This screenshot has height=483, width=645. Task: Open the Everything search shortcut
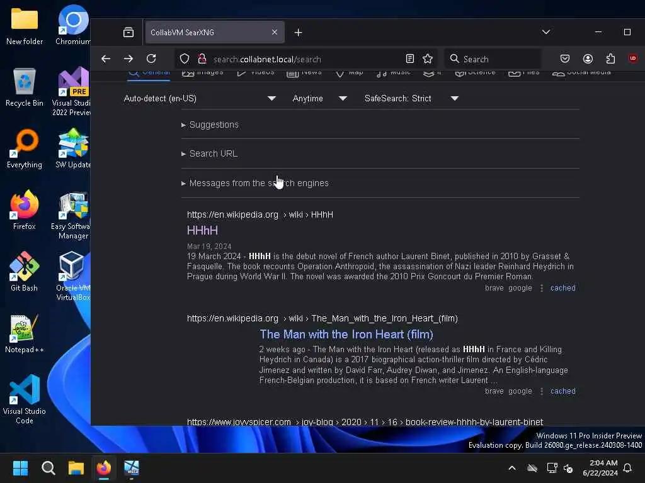point(25,149)
